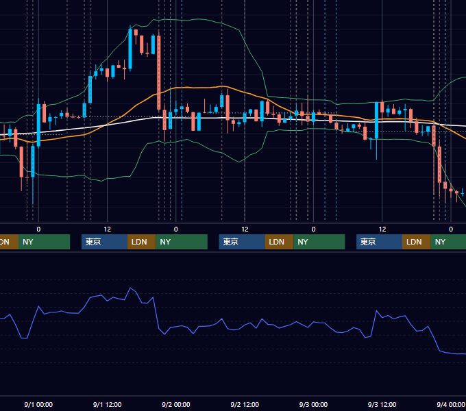Click hour label 0 above 9/2 00:00
The width and height of the screenshot is (466, 411).
pos(176,229)
